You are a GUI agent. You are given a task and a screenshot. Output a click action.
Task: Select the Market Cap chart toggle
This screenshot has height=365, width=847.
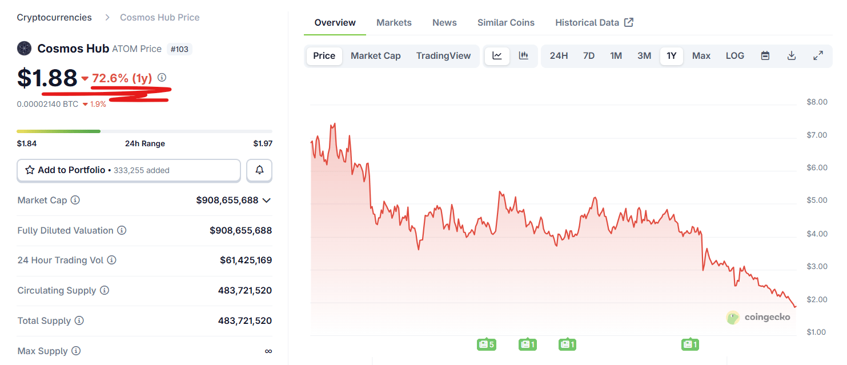376,56
